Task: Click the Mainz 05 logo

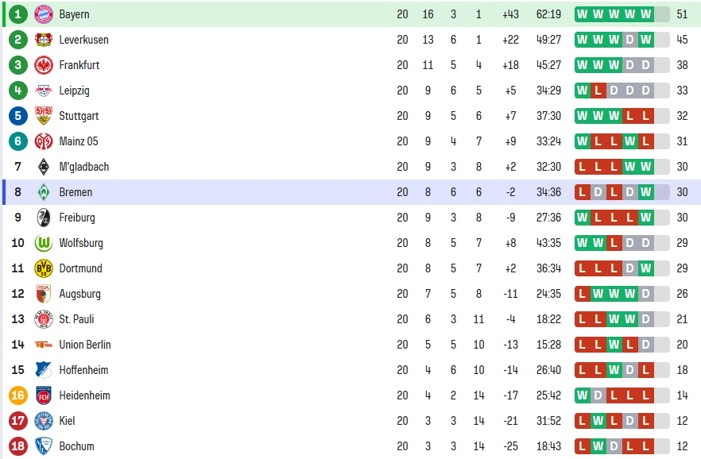Action: tap(44, 141)
